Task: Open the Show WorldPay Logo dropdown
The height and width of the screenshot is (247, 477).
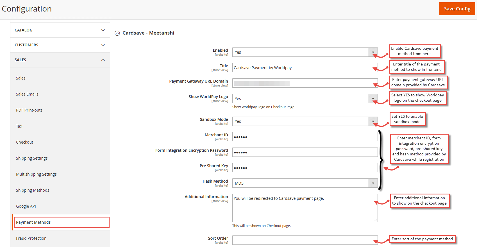Action: tap(305, 99)
